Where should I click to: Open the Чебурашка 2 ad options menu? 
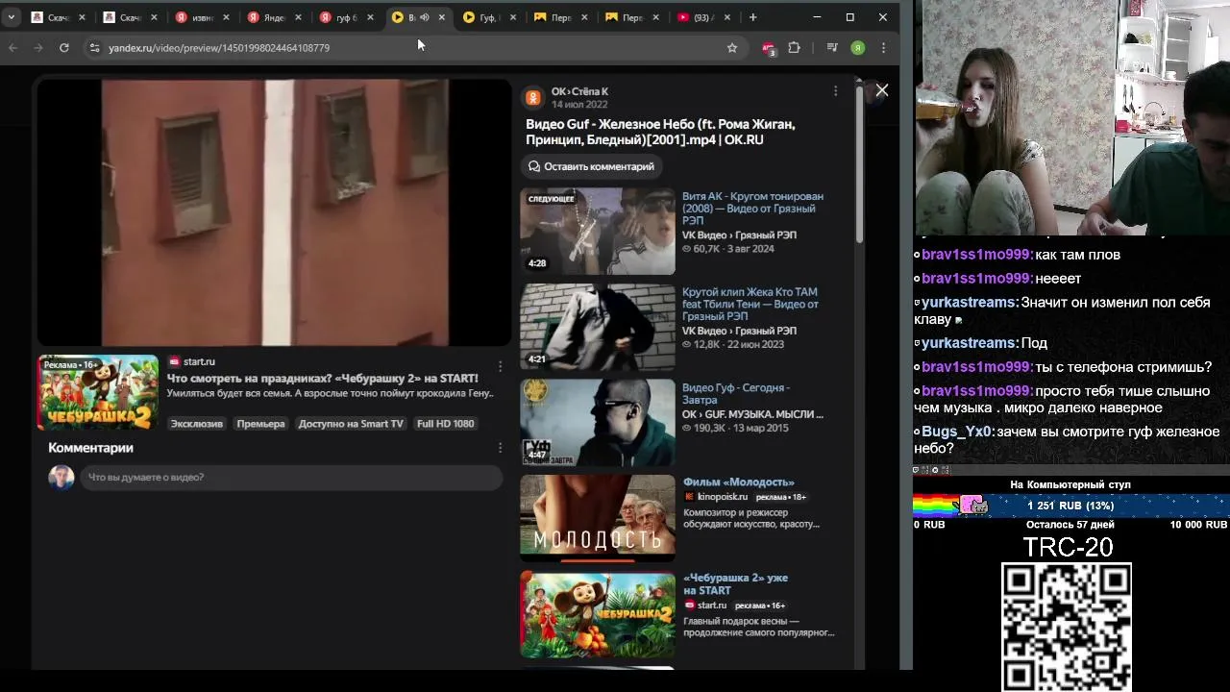point(500,366)
